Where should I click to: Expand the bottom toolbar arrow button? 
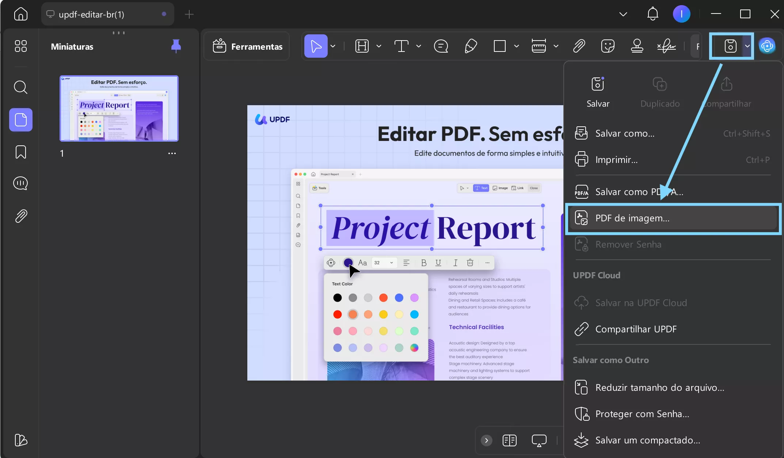pyautogui.click(x=486, y=440)
